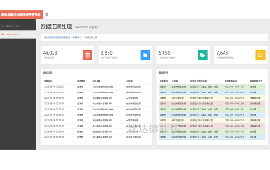This screenshot has width=270, height=170.
Task: Click the 数据处理流程信息 column header
Action: [198, 81]
